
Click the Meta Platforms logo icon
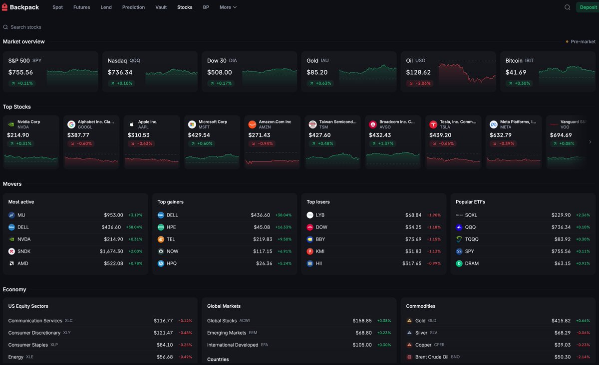tap(494, 124)
